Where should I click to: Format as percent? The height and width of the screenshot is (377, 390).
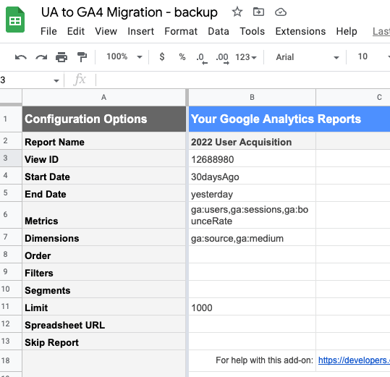[182, 57]
